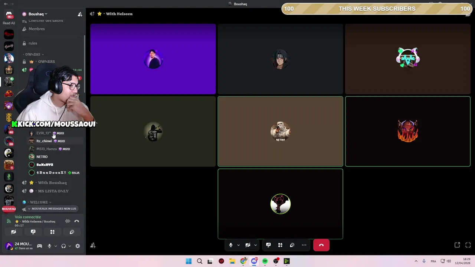Image resolution: width=475 pixels, height=267 pixels.
Task: Disconnect using sidebar hang-up phone icon
Action: pyautogui.click(x=77, y=221)
